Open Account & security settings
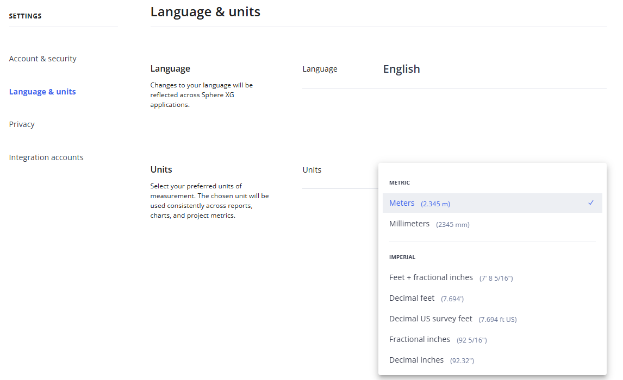The width and height of the screenshot is (623, 380). coord(42,59)
